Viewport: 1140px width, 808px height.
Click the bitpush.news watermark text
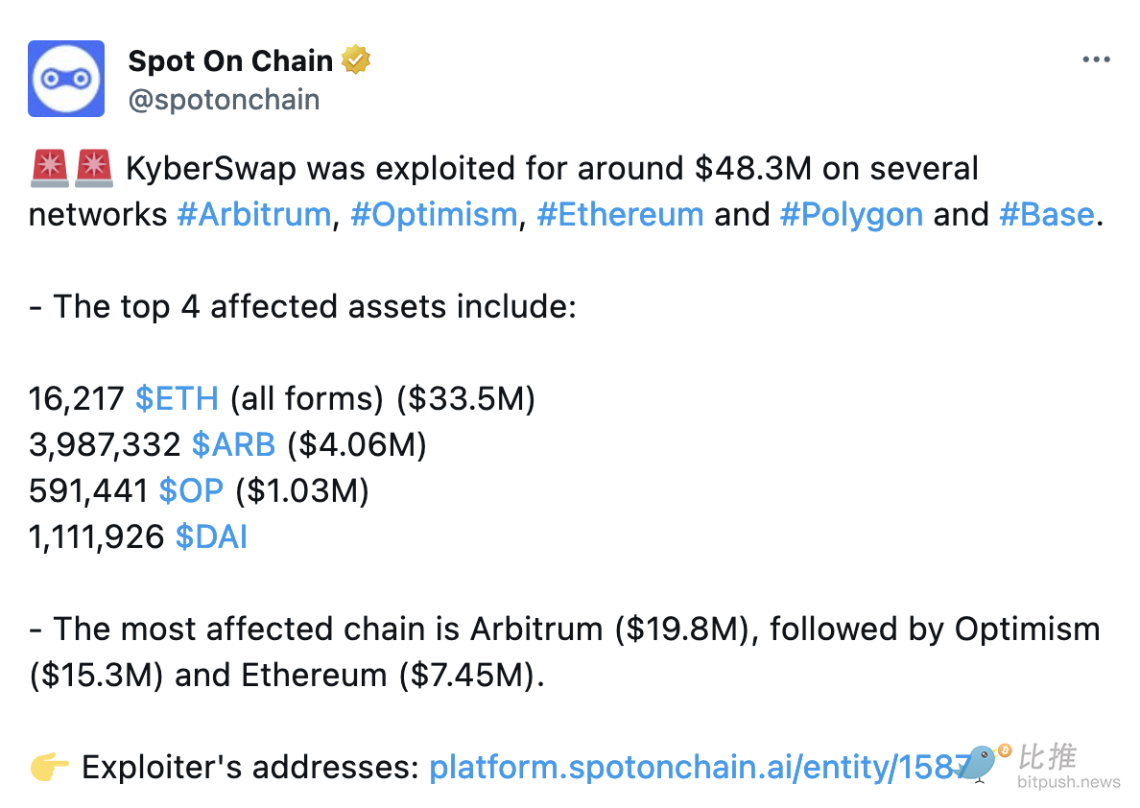[x=1068, y=782]
